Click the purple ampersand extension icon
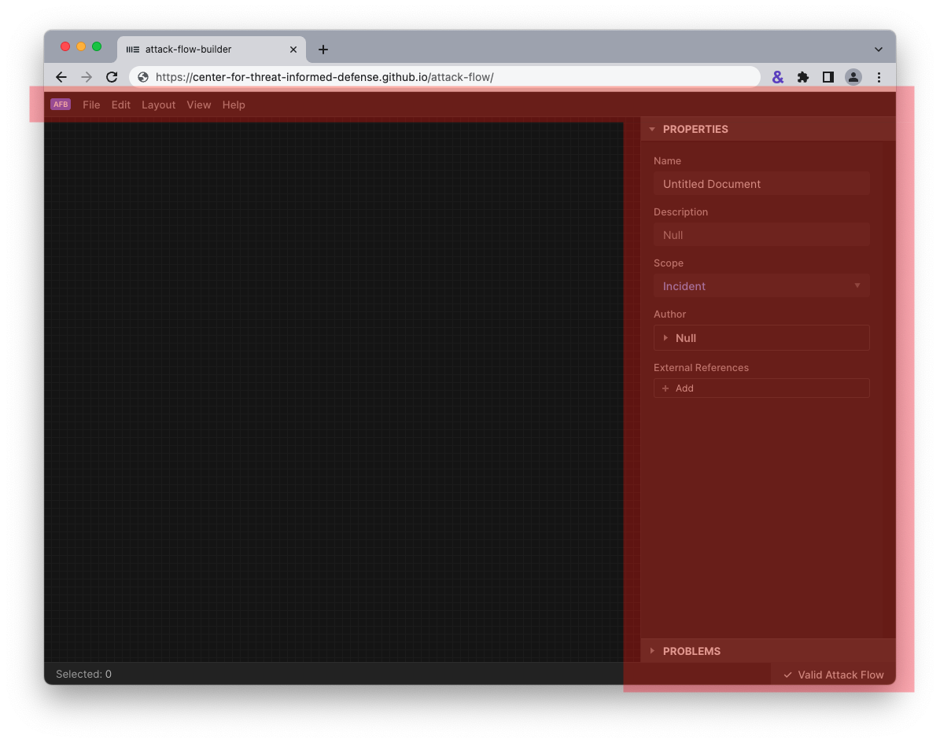940x743 pixels. tap(777, 77)
